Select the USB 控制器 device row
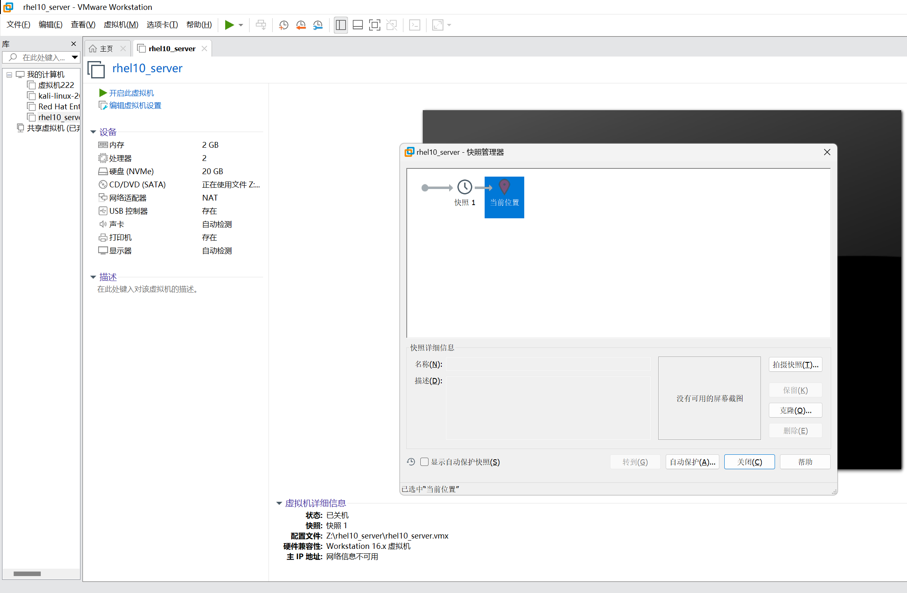The width and height of the screenshot is (907, 593). click(180, 211)
